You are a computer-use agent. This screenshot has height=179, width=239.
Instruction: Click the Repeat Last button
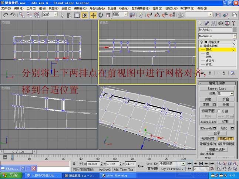tap(217, 88)
